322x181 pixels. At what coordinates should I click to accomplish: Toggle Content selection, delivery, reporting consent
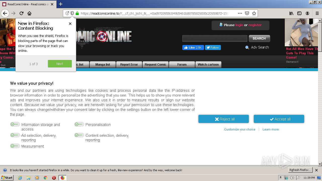click(x=79, y=135)
